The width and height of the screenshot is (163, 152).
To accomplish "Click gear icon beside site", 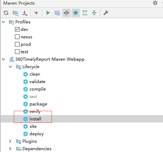I will click(x=26, y=126).
